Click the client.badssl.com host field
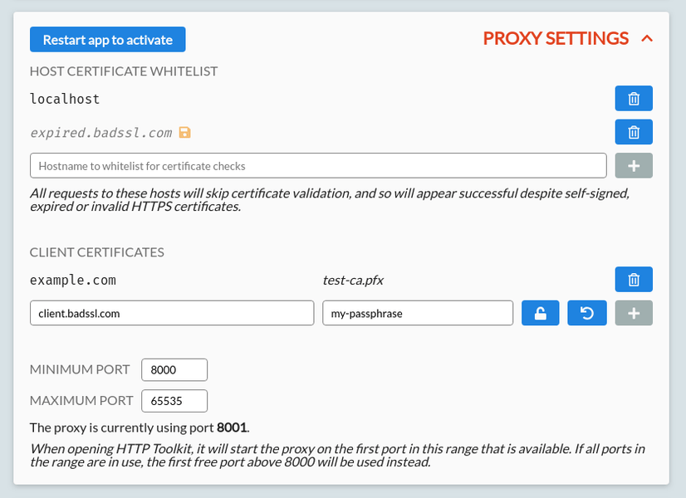686x498 pixels. (172, 313)
